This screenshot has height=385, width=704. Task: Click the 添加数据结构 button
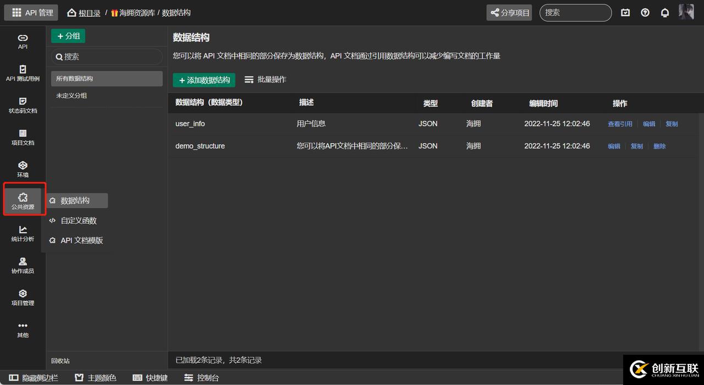[204, 80]
